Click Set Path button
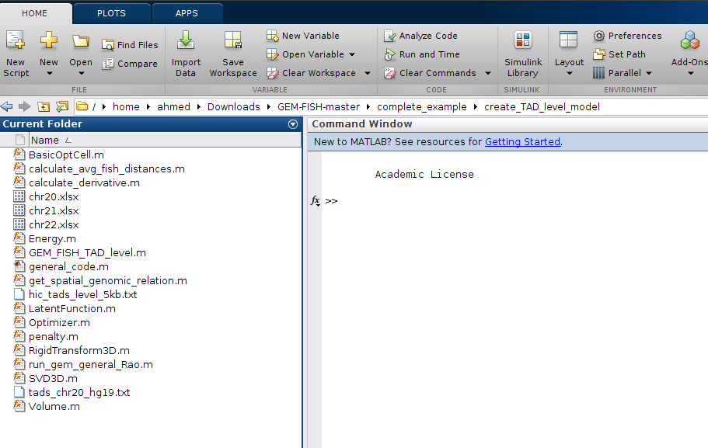 (619, 54)
